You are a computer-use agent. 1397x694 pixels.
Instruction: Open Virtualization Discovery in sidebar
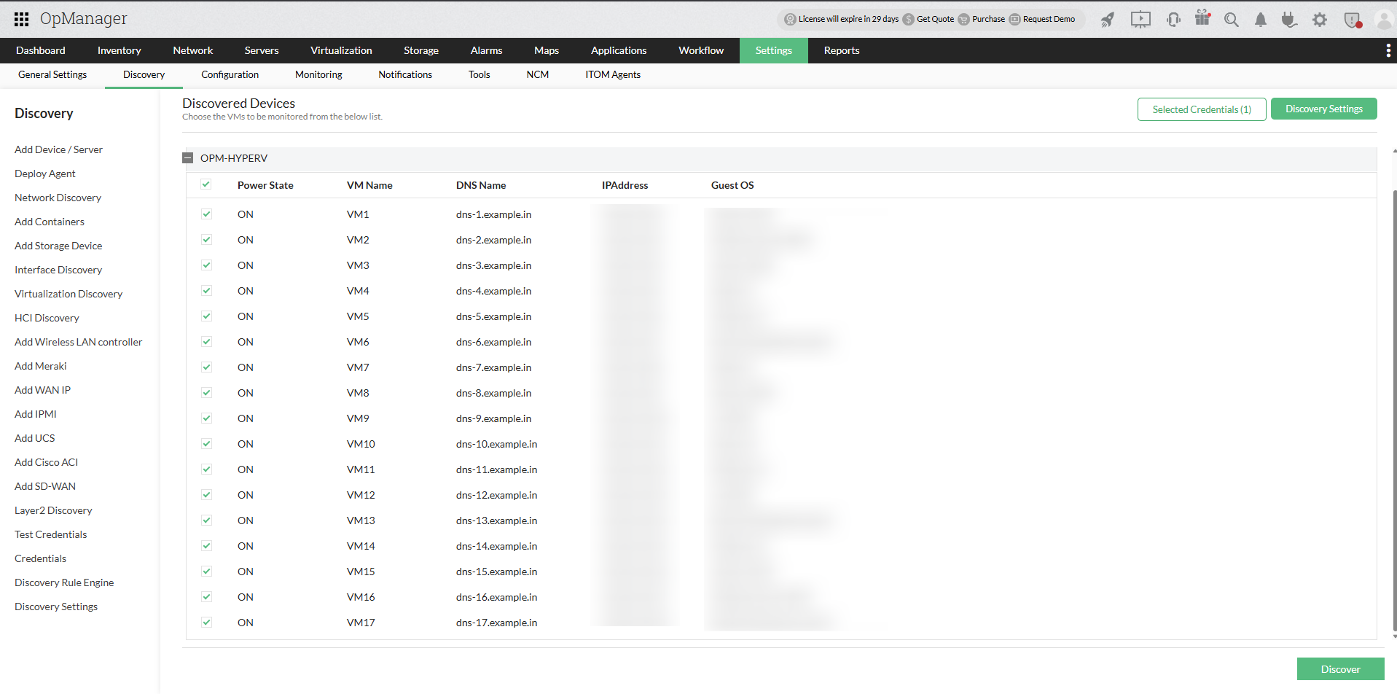click(69, 294)
